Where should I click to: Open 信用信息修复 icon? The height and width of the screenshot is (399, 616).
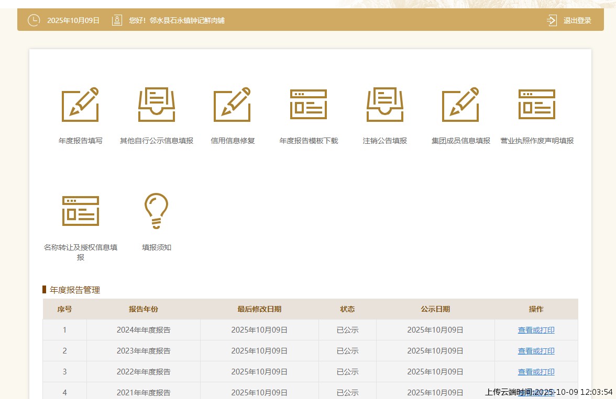[x=232, y=105]
